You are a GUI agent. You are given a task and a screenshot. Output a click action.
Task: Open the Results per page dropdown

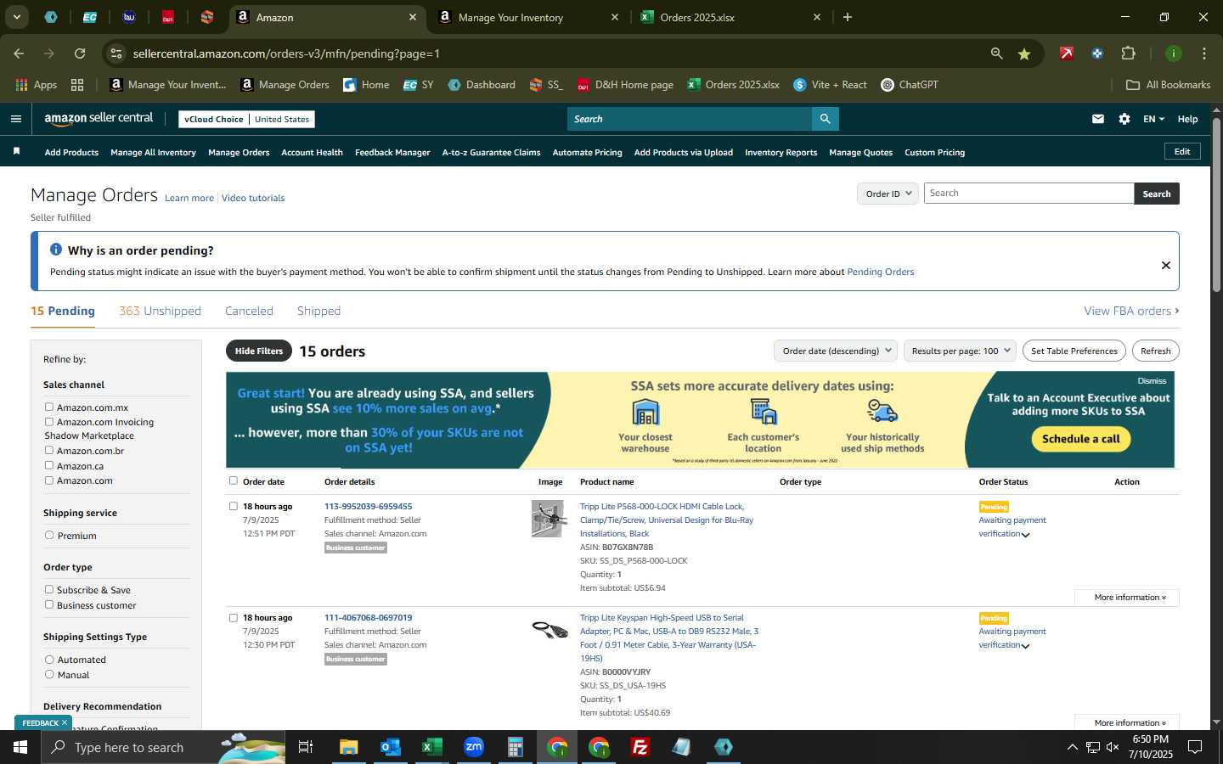(x=960, y=351)
